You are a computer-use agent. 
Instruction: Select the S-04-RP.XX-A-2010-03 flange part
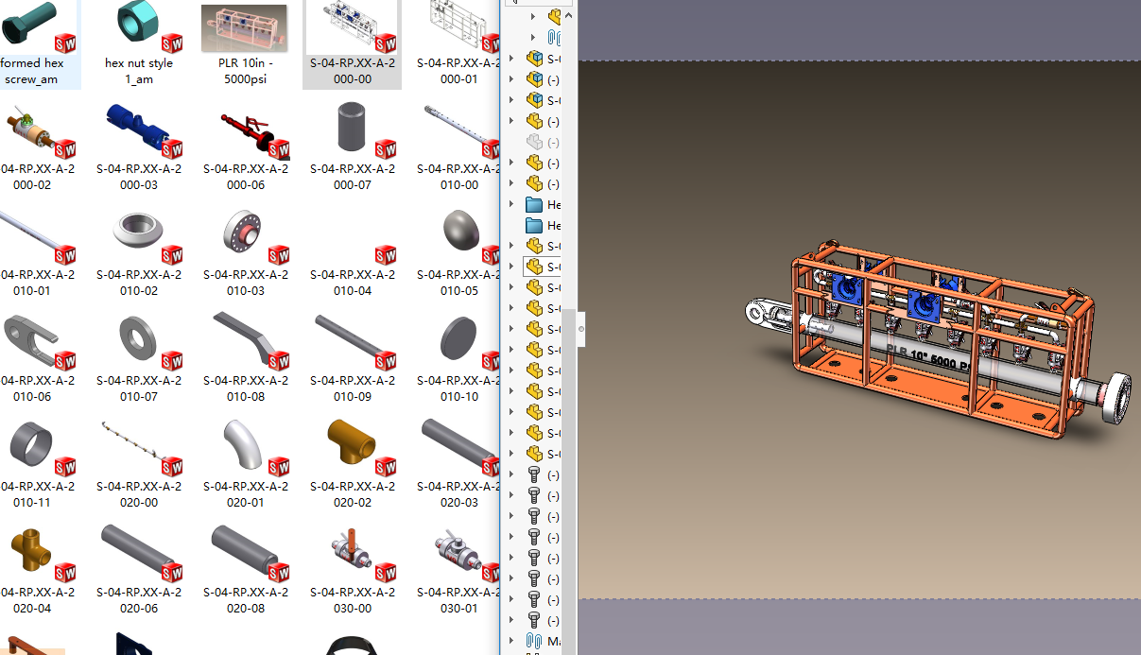pos(246,253)
